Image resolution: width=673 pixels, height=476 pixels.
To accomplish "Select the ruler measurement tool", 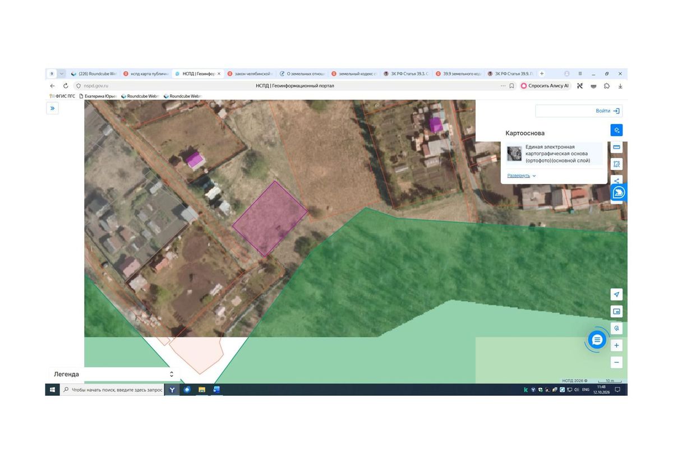I will [x=616, y=147].
